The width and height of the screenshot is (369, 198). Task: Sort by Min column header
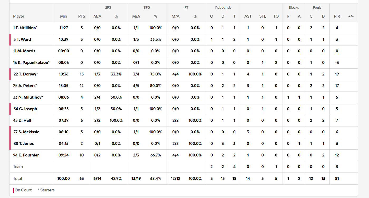click(x=64, y=16)
